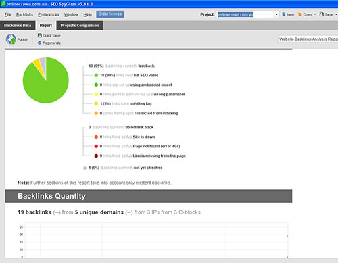Open the Backlinks menu
Screen dimensions: 338x263
point(24,14)
